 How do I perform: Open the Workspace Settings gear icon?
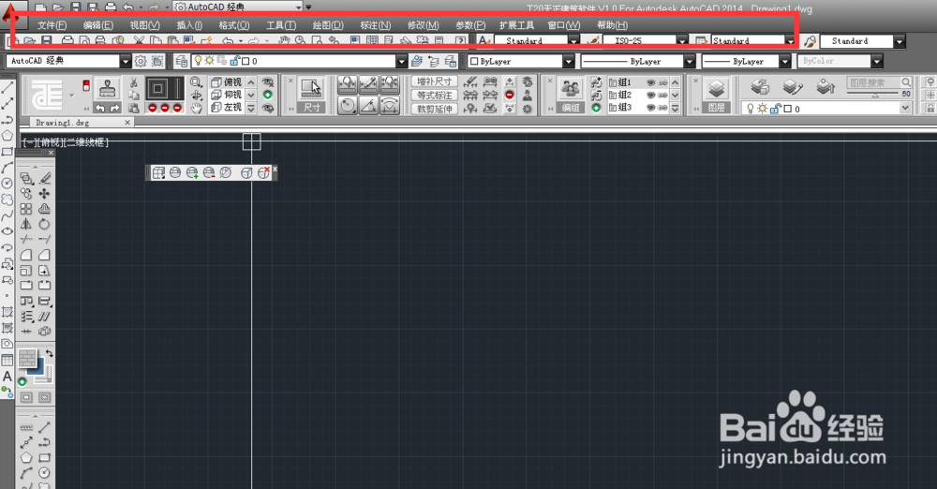coord(141,61)
